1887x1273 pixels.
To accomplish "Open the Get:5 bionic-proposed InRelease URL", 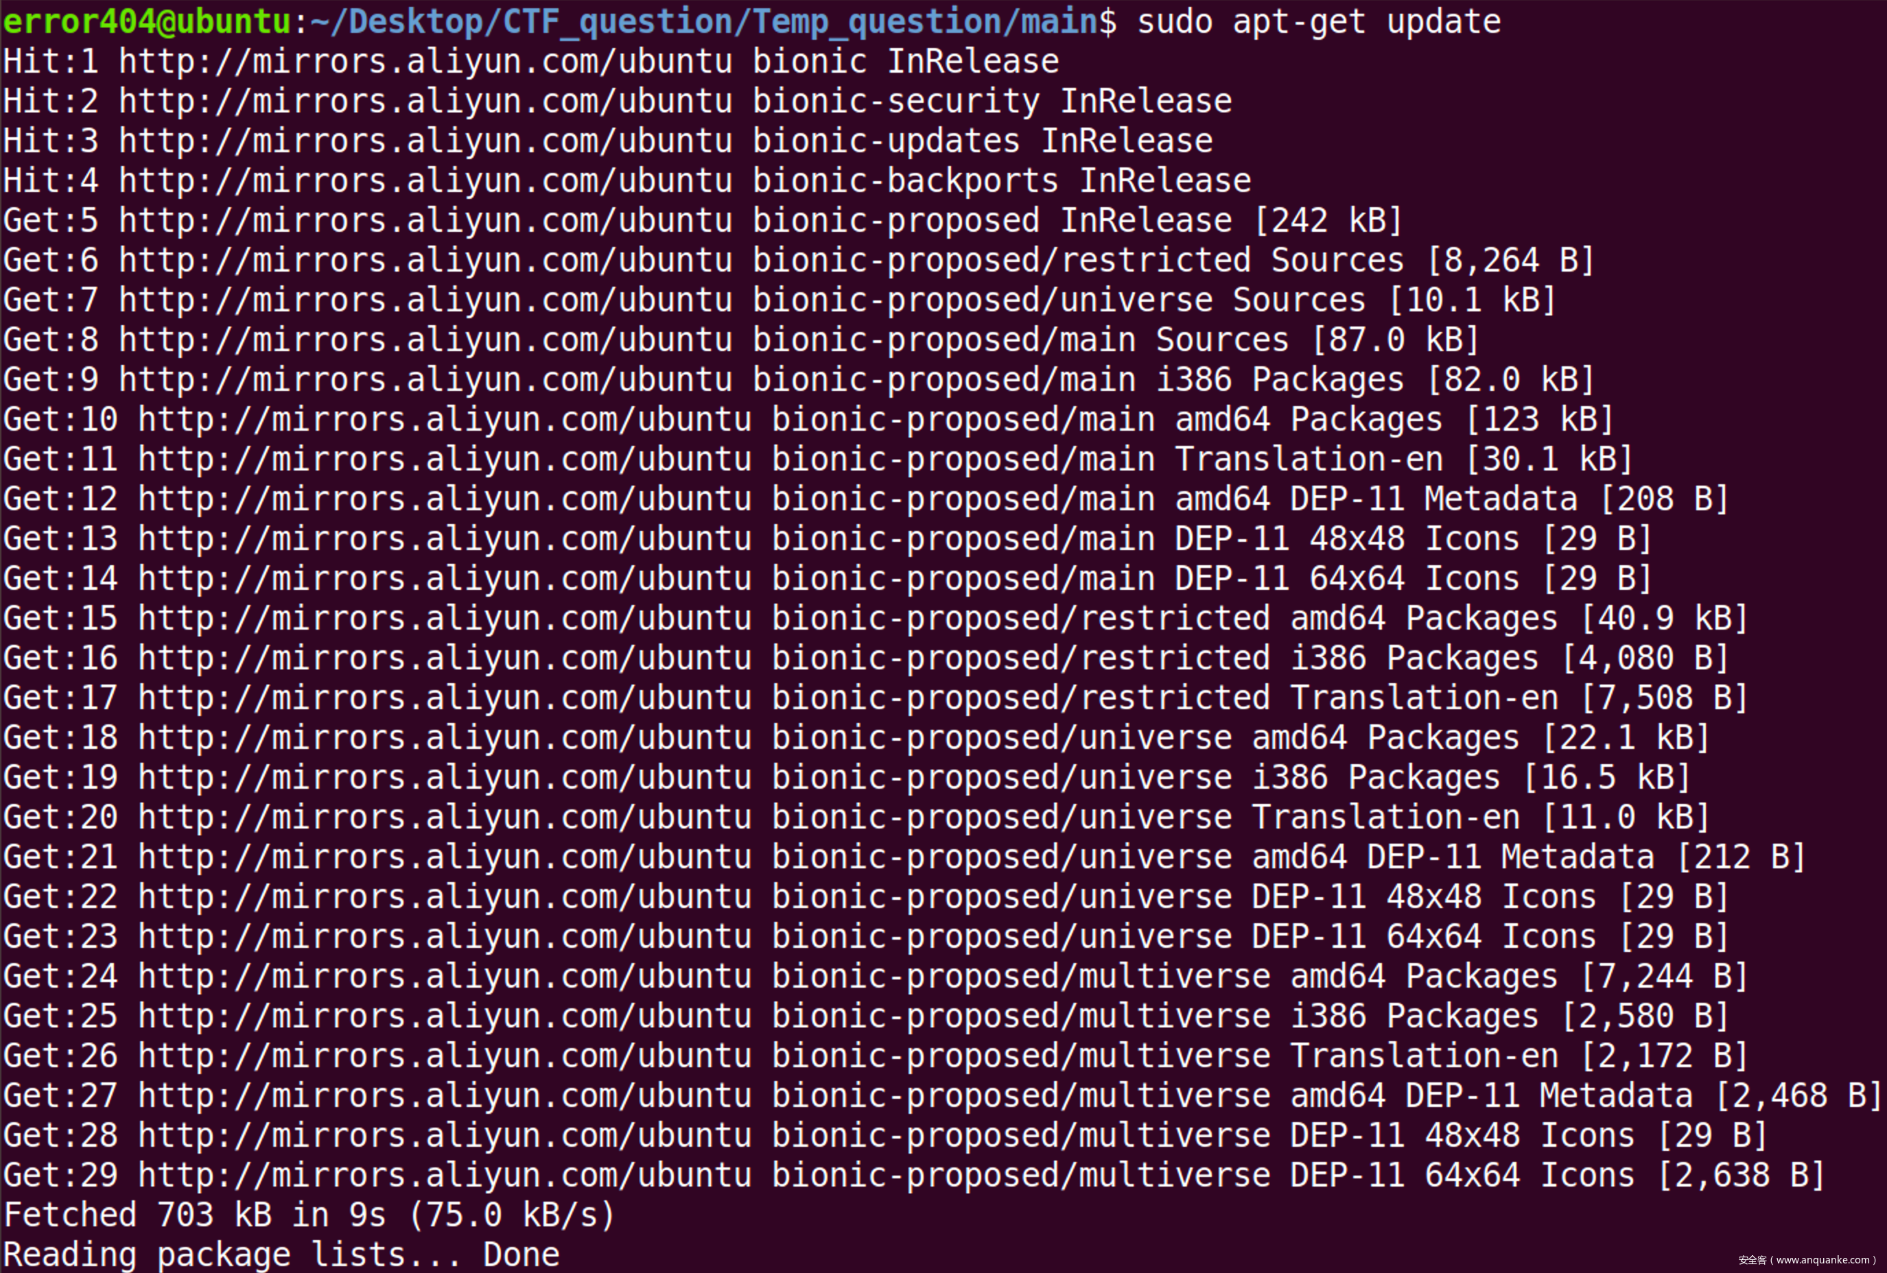I will 425,221.
